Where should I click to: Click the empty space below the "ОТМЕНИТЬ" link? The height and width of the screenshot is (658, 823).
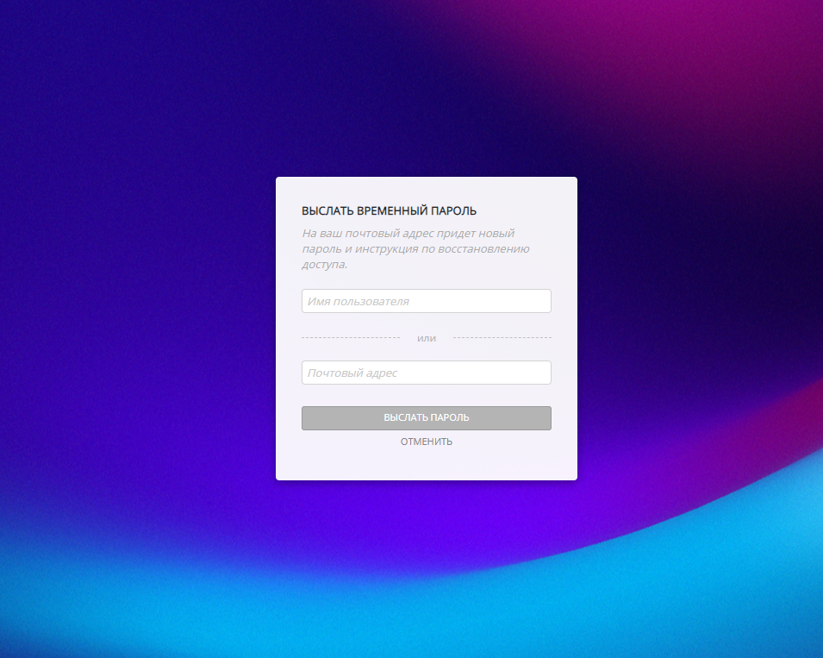point(426,463)
